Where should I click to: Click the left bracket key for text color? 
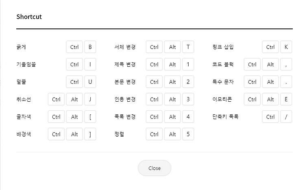(90, 117)
